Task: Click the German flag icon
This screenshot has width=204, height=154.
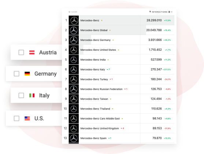Action: coord(27,74)
